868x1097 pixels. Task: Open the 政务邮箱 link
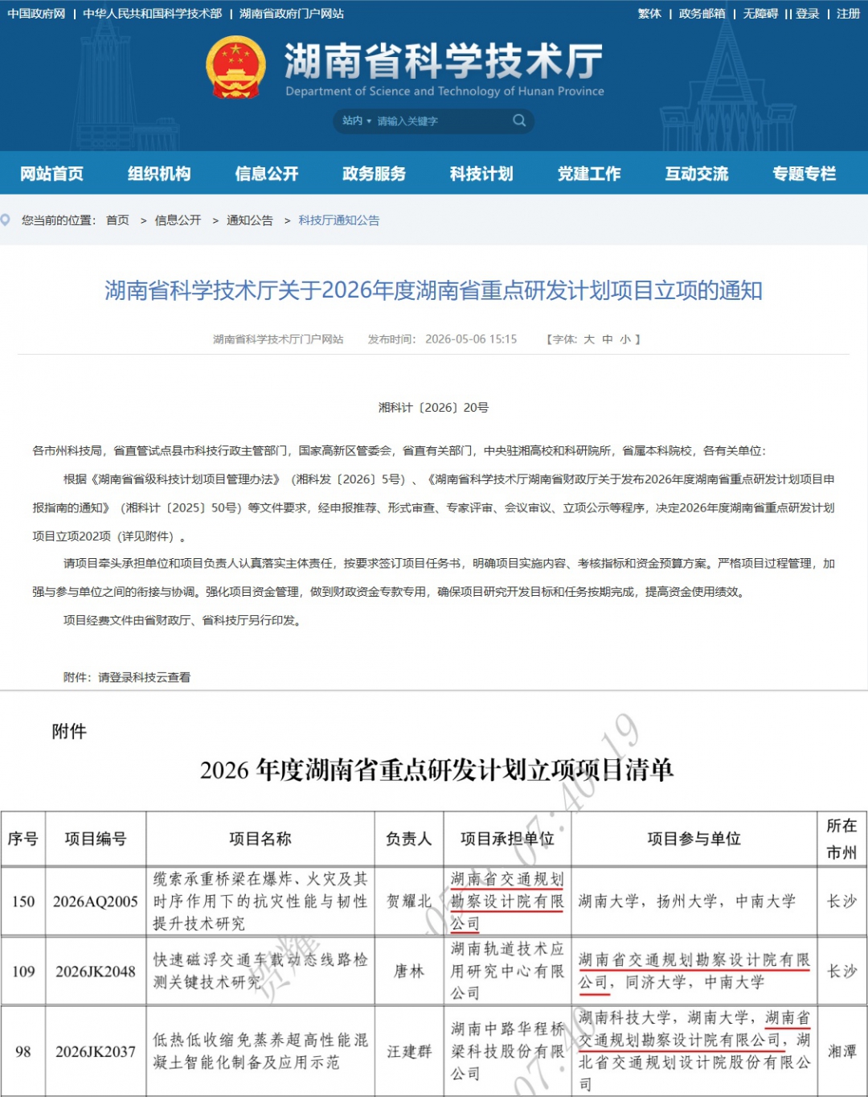pos(702,14)
